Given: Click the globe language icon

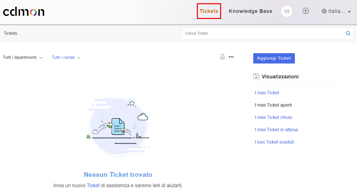Looking at the screenshot, I should (x=324, y=11).
